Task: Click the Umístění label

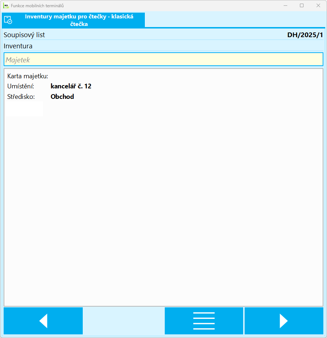Action: click(x=21, y=86)
